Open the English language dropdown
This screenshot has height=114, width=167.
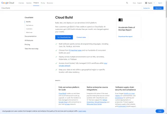pyautogui.click(x=150, y=3)
